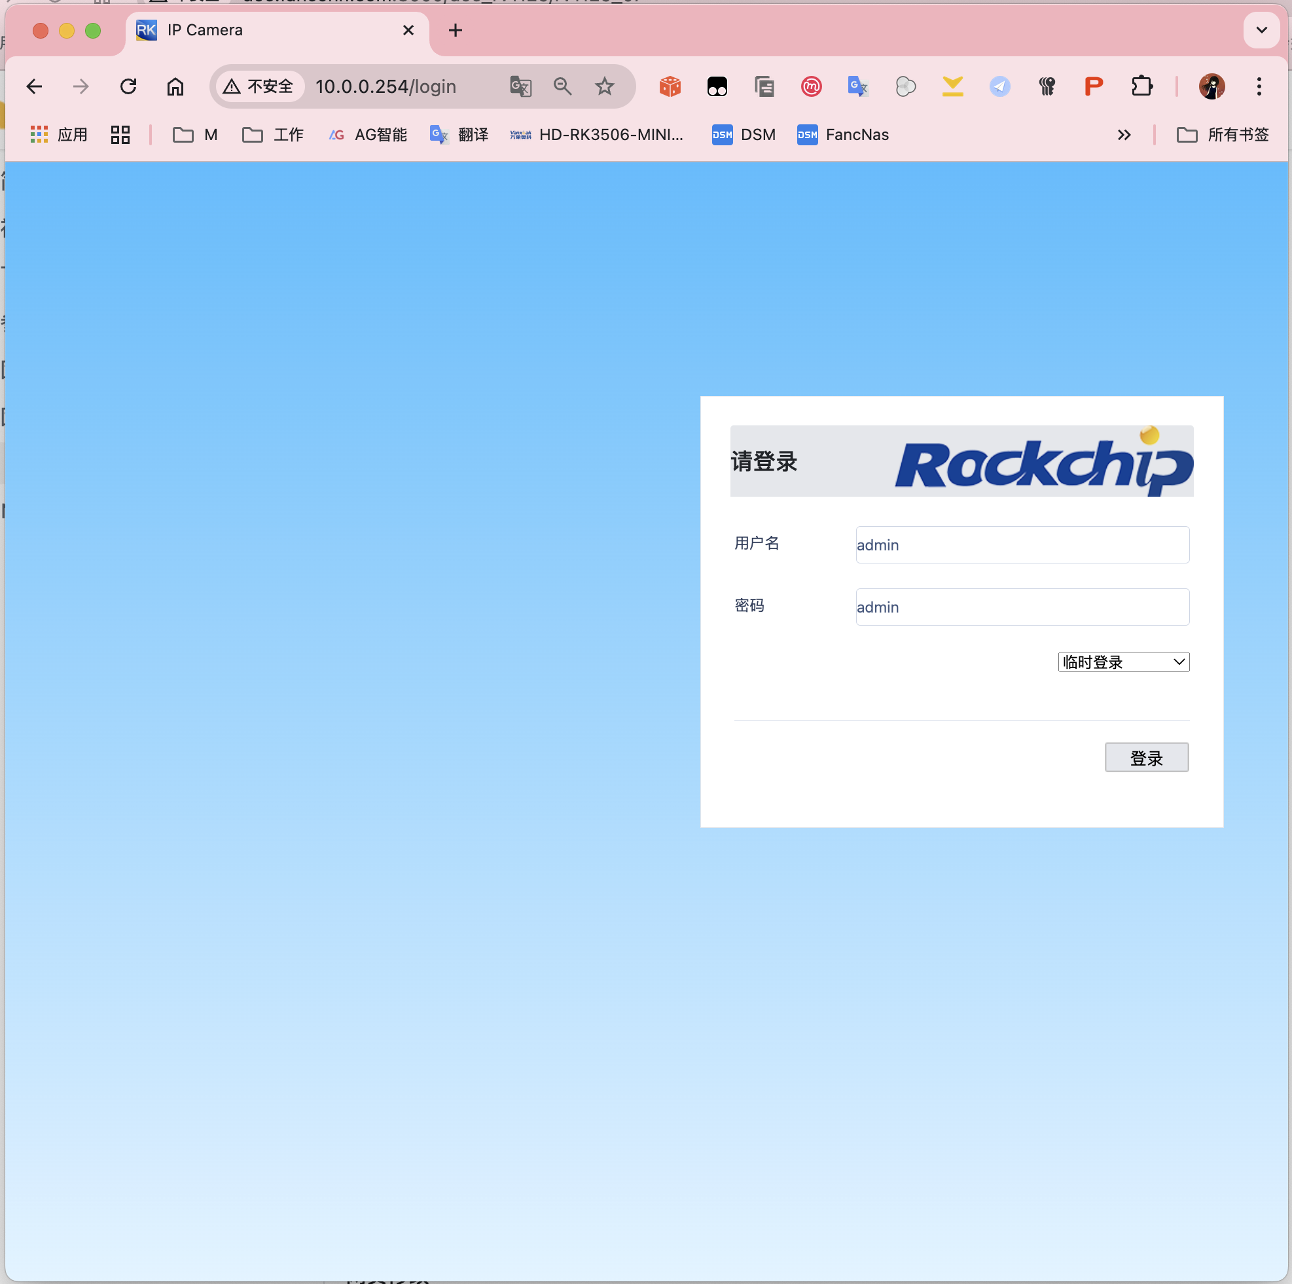
Task: Open the tab search chevron dropdown
Action: click(1262, 30)
